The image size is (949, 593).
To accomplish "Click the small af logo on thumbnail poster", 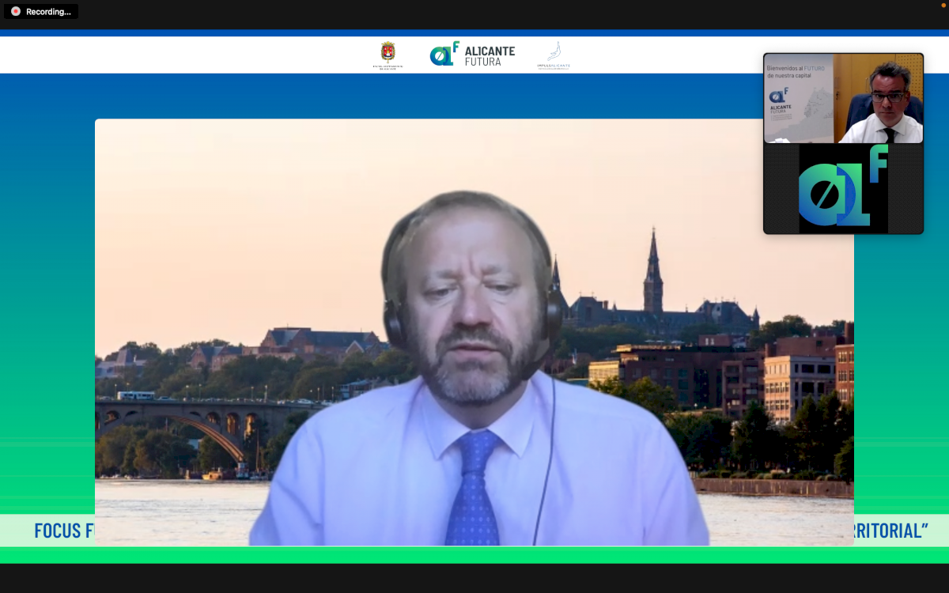I will [778, 96].
